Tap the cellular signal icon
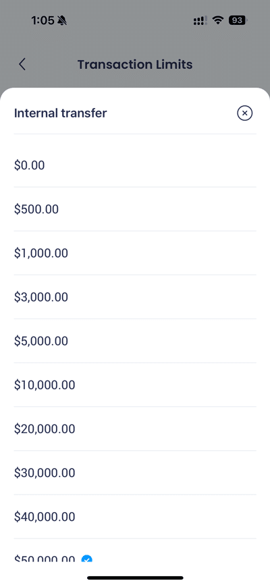 click(200, 20)
